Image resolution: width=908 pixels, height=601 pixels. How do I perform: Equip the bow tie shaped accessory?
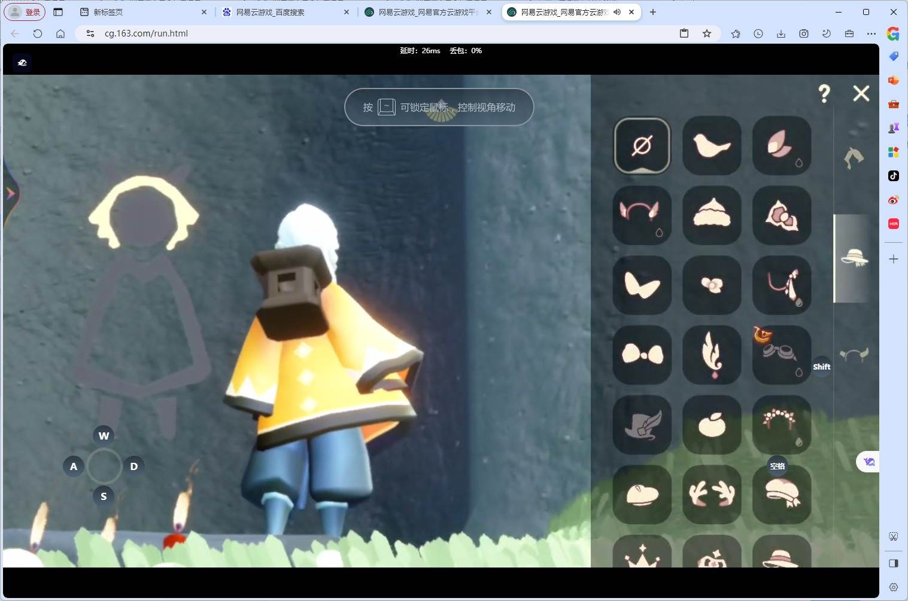(x=642, y=355)
